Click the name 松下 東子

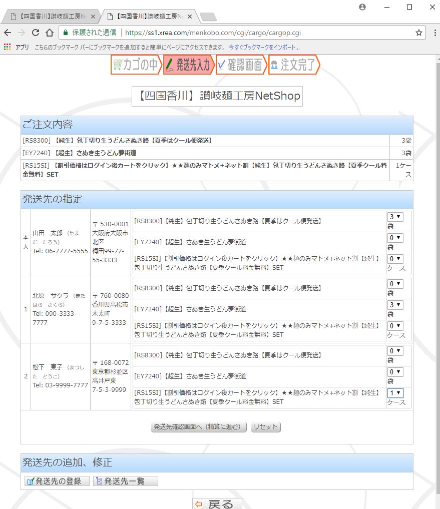click(x=48, y=367)
